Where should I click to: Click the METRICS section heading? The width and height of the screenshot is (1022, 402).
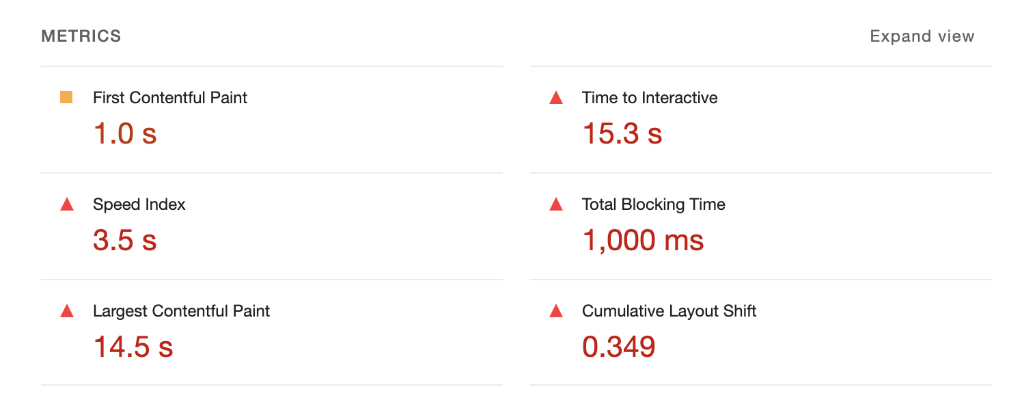coord(81,36)
